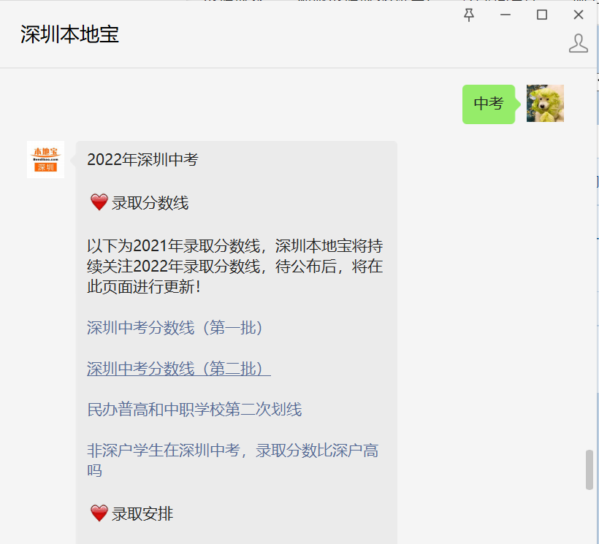This screenshot has width=599, height=544.
Task: Open link 深圳中考分数线(第一批)
Action: coord(175,328)
